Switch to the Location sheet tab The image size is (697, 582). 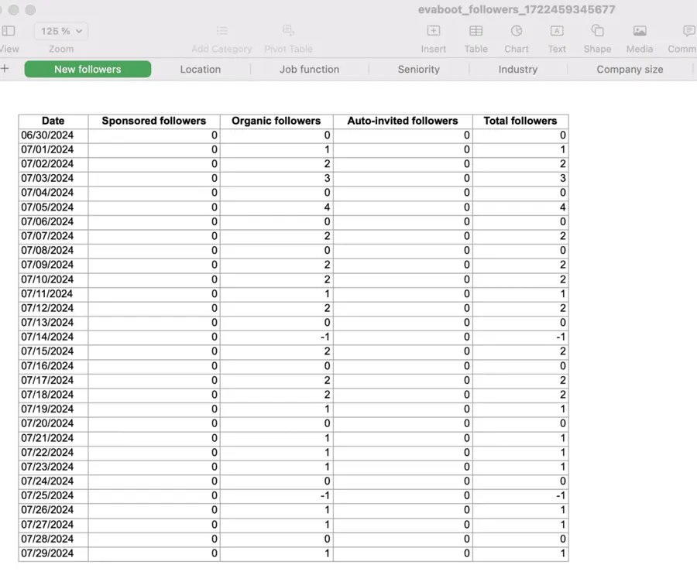click(x=200, y=69)
